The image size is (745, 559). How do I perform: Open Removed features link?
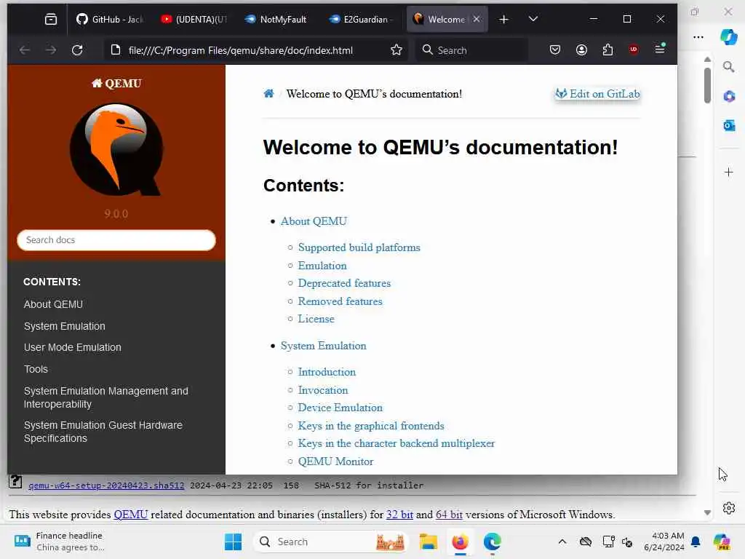click(x=340, y=301)
